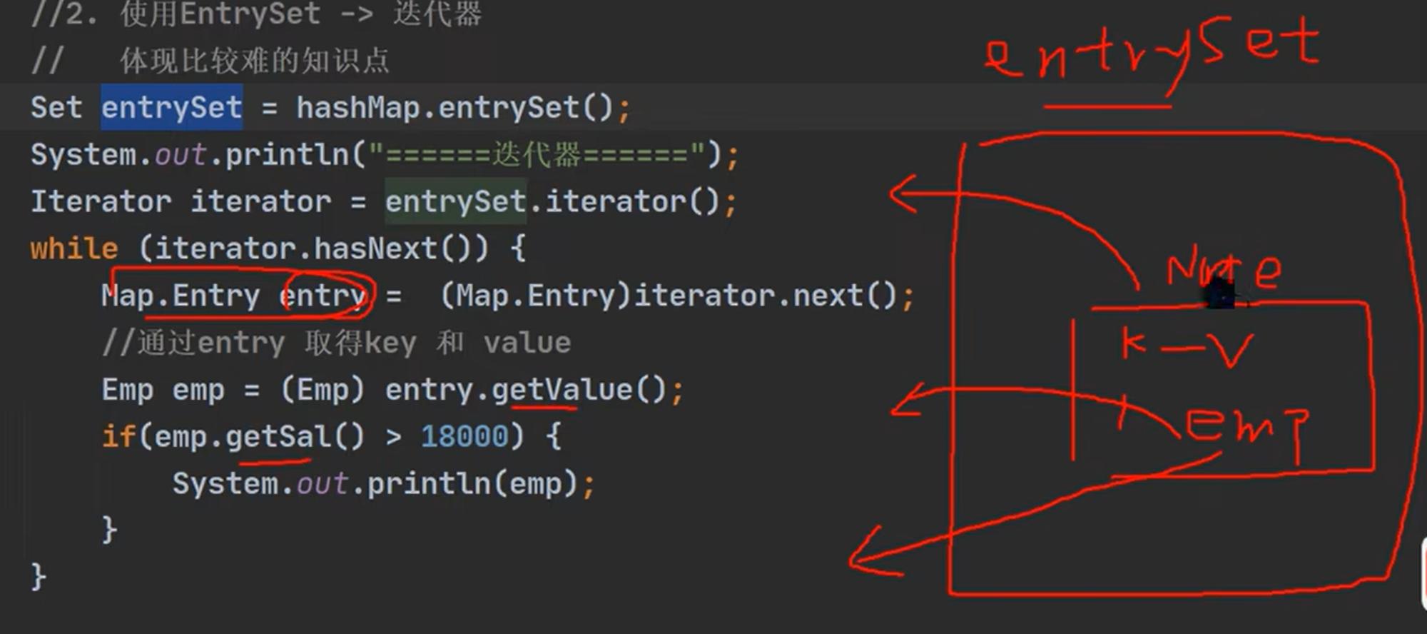Image resolution: width=1427 pixels, height=634 pixels.
Task: Click the Iterator type declaration
Action: point(101,201)
